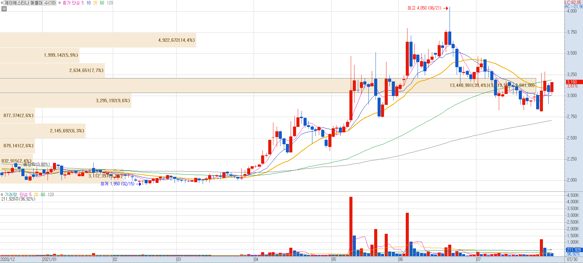Click the 3.61% change label under price tag

572,86
